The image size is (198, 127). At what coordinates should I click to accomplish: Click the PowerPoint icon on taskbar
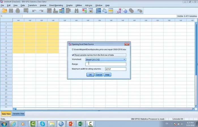tap(70, 124)
